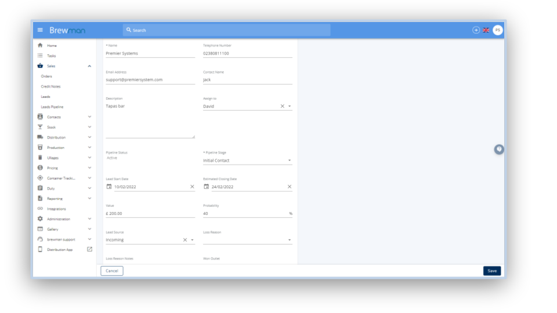
Task: Collapse the Sales menu chevron
Action: click(x=89, y=66)
